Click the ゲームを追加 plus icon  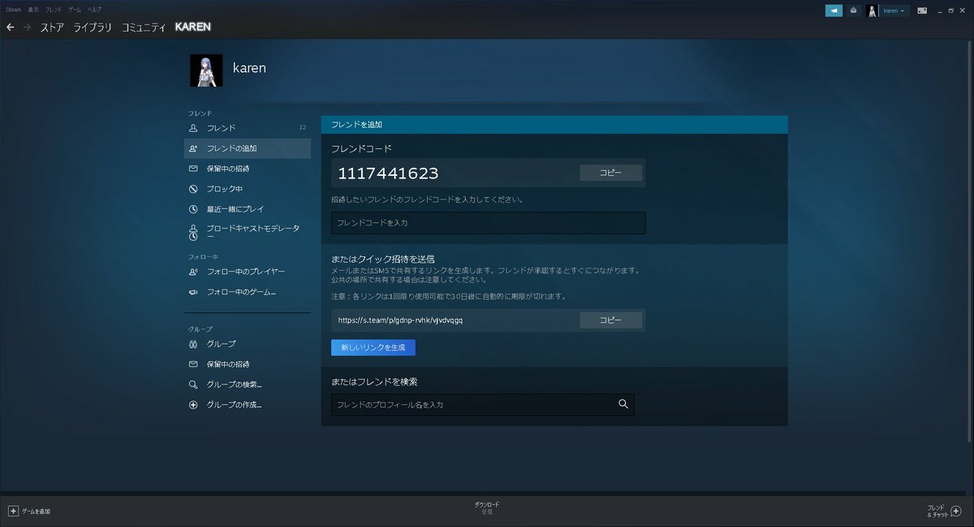pyautogui.click(x=13, y=511)
